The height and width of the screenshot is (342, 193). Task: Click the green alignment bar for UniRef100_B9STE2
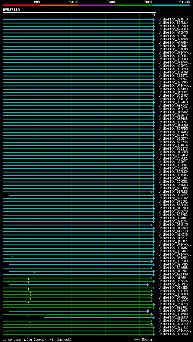[78, 327]
